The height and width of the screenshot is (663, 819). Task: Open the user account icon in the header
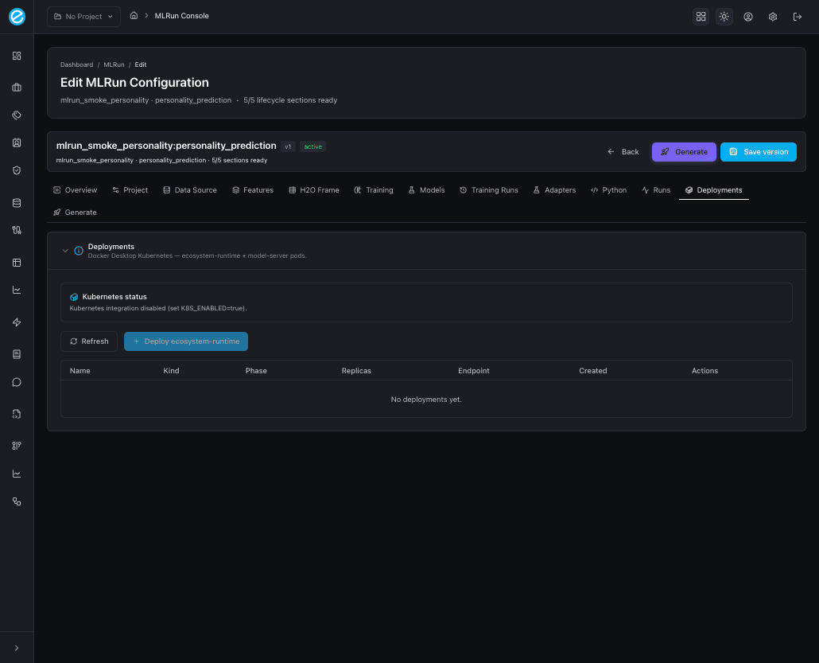(x=748, y=16)
